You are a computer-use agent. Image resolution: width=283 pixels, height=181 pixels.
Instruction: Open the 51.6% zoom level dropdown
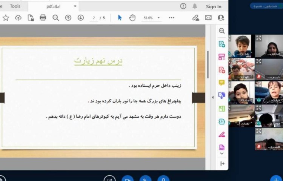coord(158,18)
